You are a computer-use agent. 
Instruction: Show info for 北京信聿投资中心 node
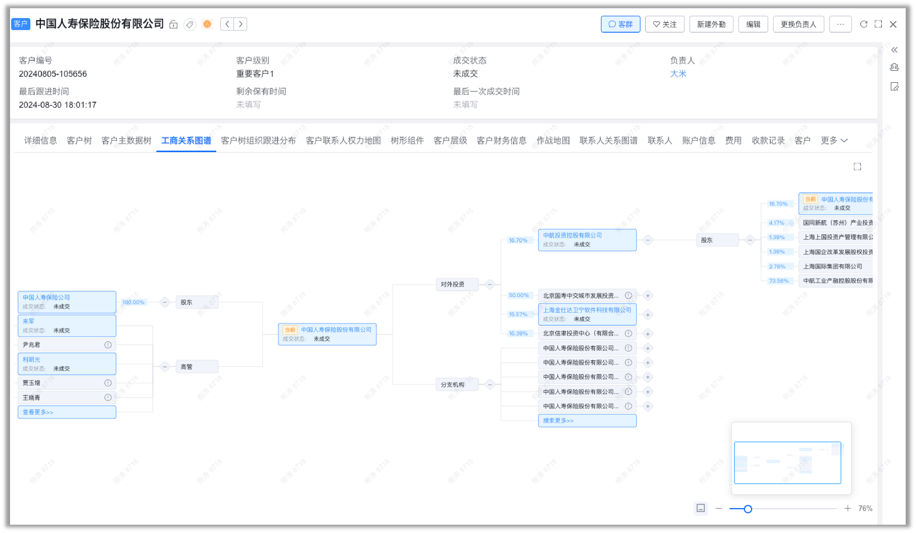[628, 333]
